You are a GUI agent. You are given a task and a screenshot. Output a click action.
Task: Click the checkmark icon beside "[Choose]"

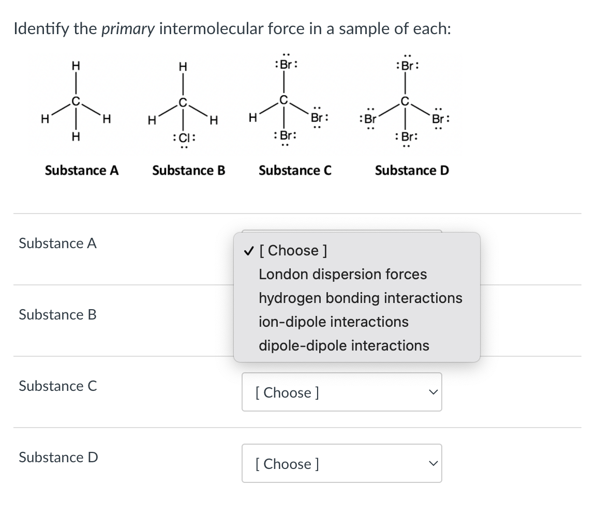coord(248,250)
